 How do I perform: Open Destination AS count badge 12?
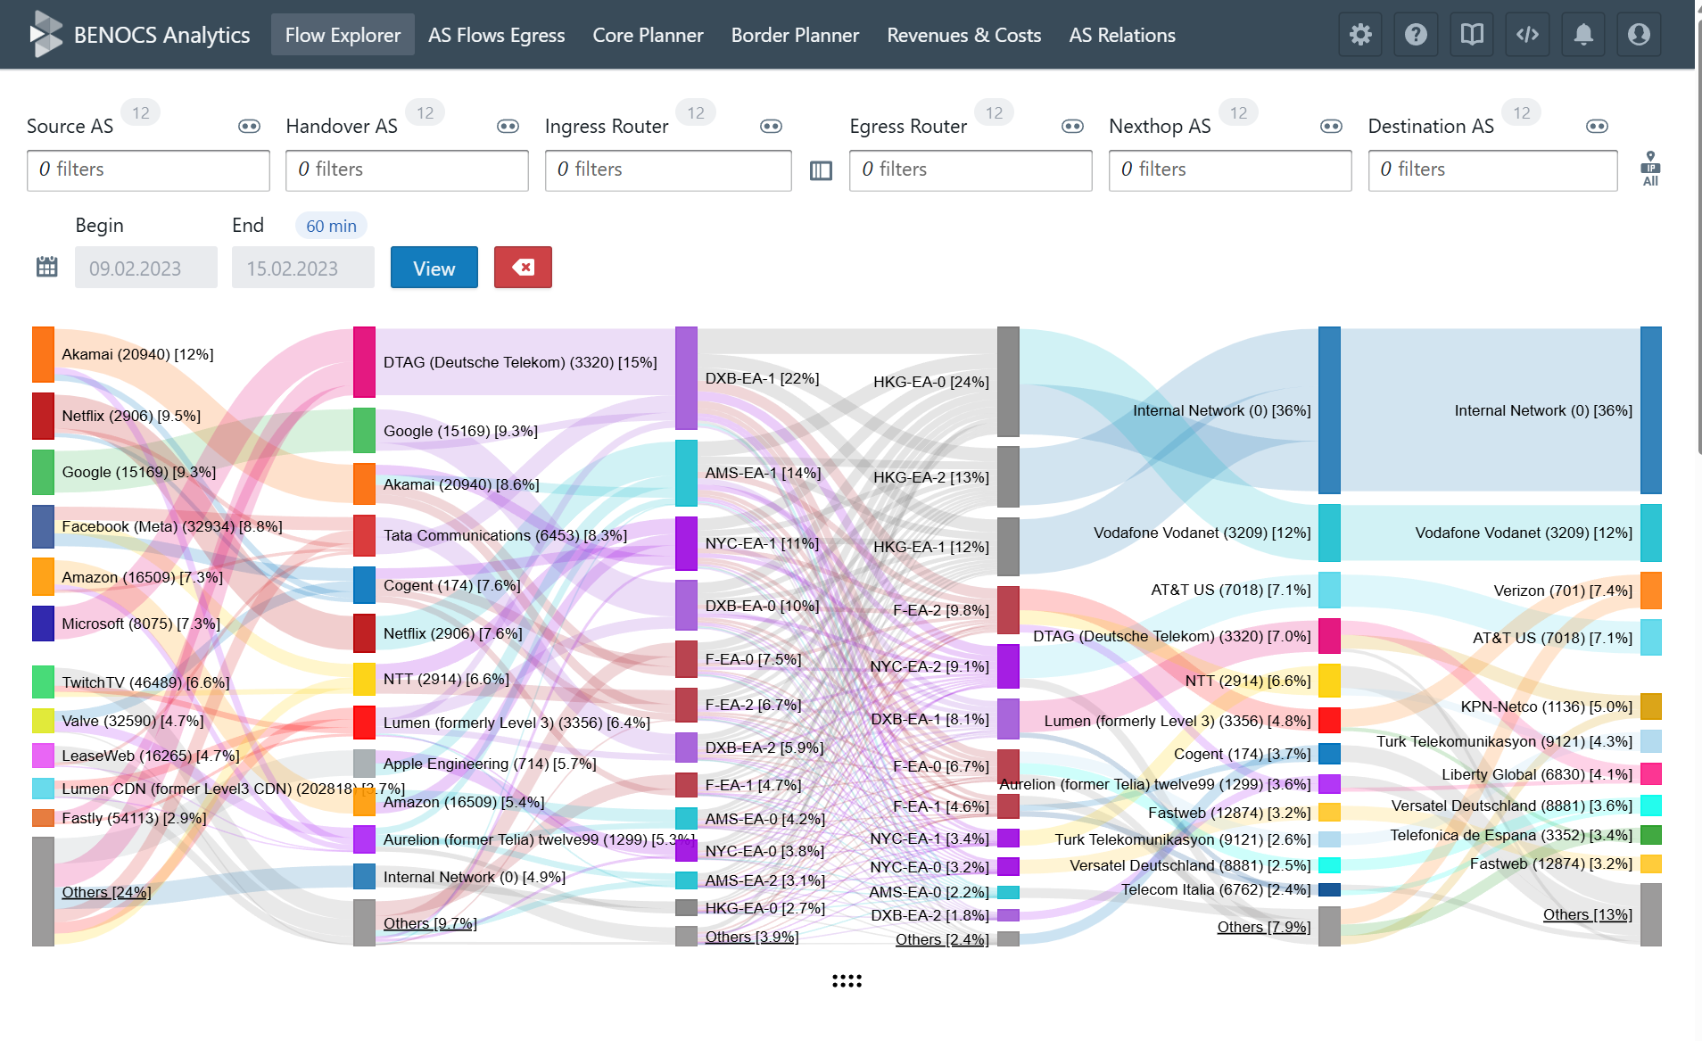pos(1522,112)
